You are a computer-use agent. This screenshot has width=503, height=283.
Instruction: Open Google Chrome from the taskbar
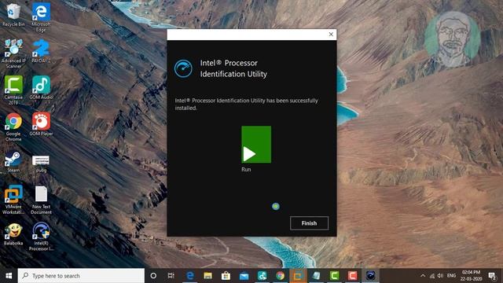coord(280,276)
